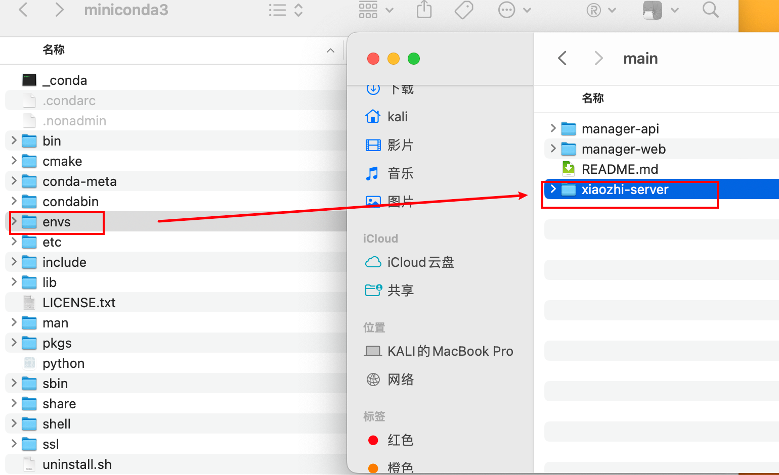Expand the sbin folder
The width and height of the screenshot is (779, 475).
pyautogui.click(x=14, y=383)
